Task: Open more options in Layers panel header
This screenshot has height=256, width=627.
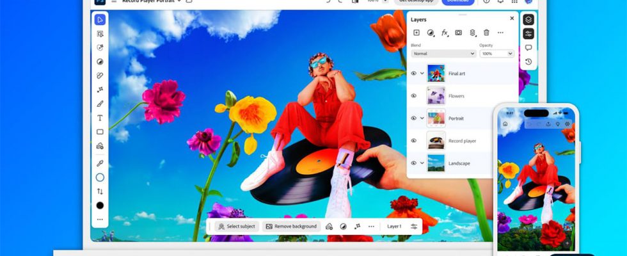Action: point(500,33)
